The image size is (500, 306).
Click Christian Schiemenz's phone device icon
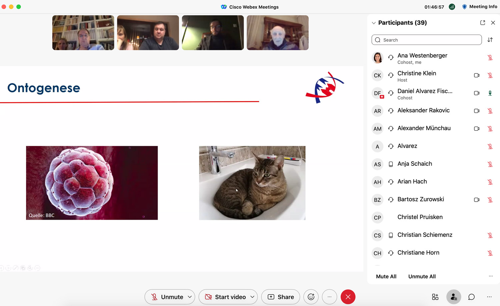pos(391,235)
